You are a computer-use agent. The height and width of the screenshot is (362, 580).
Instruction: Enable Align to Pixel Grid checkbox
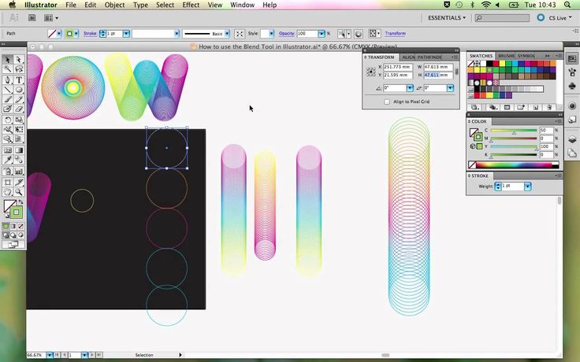[387, 102]
